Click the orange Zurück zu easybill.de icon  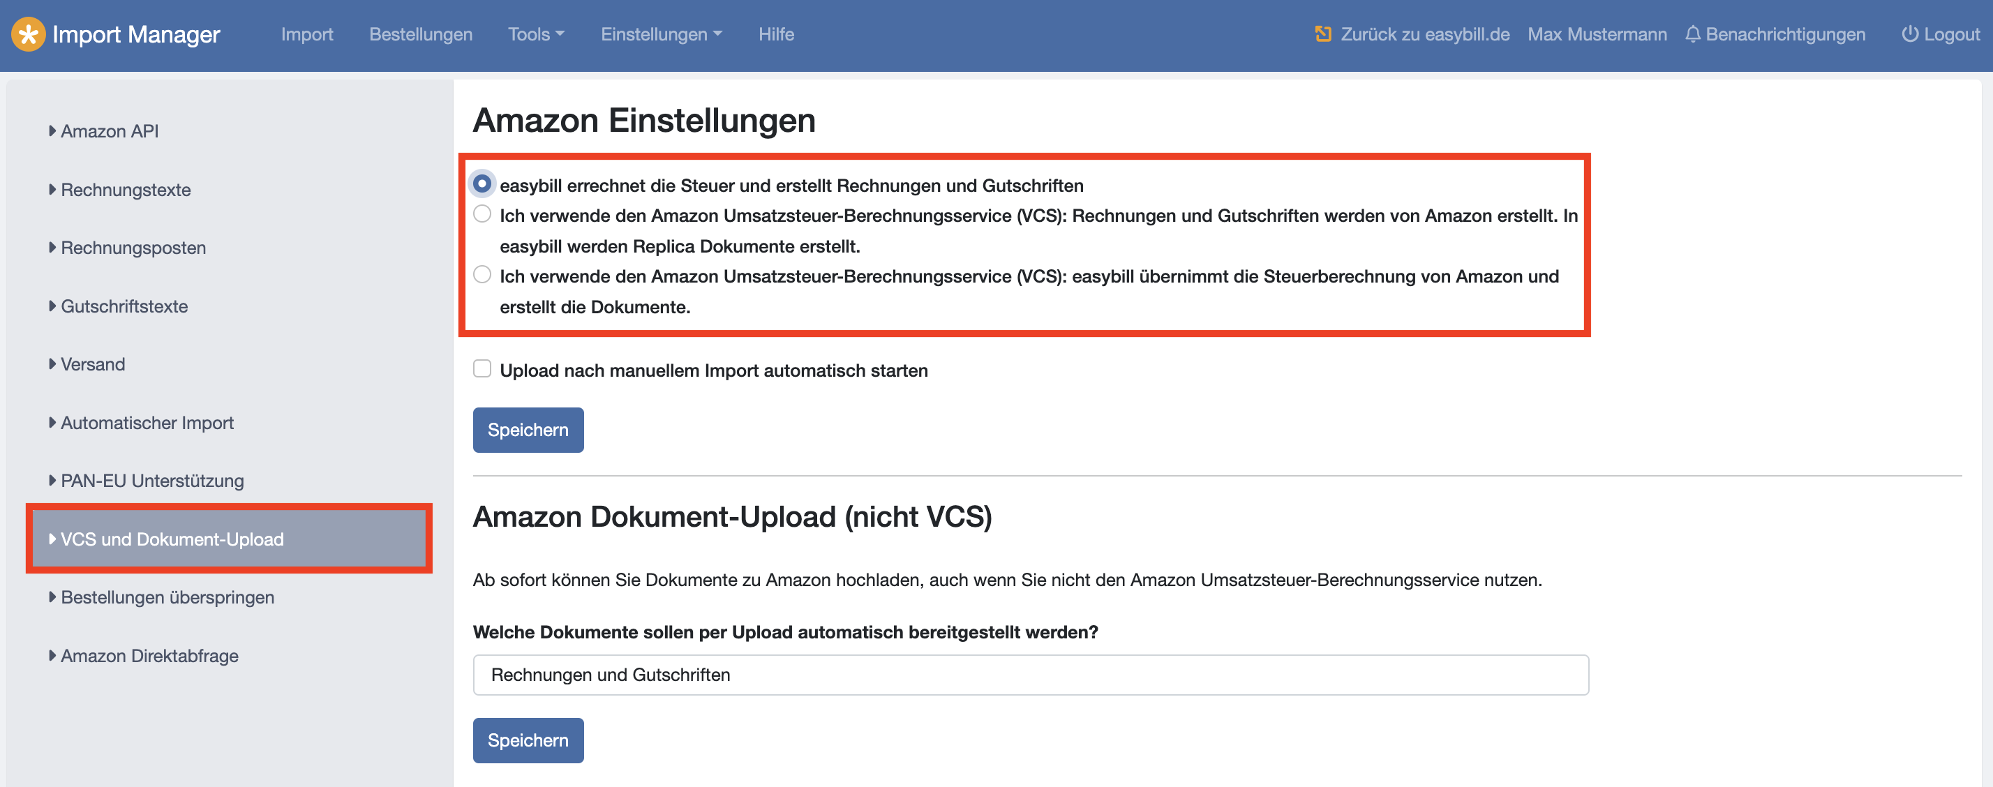(x=1323, y=34)
